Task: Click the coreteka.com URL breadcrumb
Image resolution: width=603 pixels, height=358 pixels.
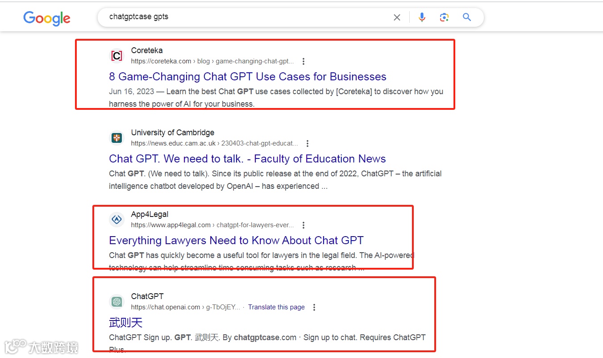Action: (x=212, y=62)
